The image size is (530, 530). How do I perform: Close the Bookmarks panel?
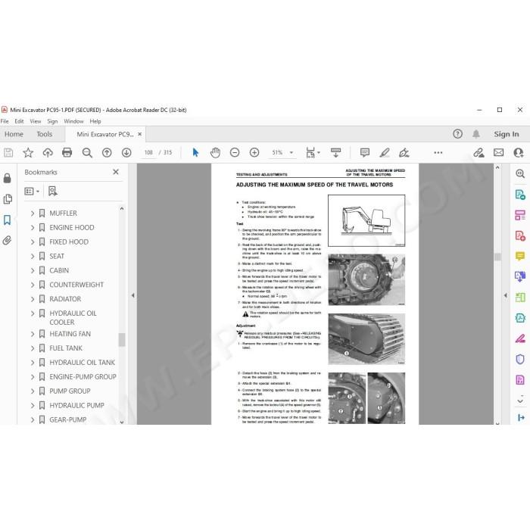tap(116, 172)
